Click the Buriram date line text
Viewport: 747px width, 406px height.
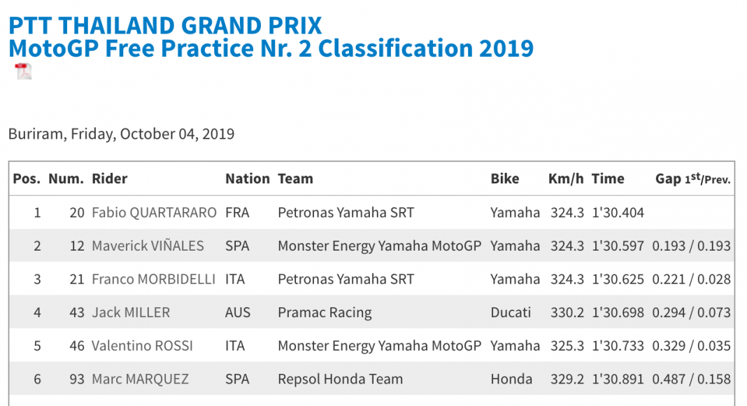tap(121, 134)
